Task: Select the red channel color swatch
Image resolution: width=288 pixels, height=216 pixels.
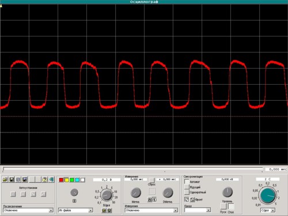Action: 61,180
